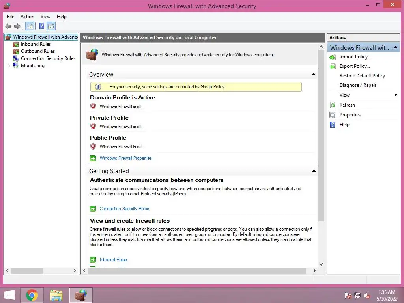The image size is (404, 303).
Task: Open the Action menu
Action: [27, 17]
